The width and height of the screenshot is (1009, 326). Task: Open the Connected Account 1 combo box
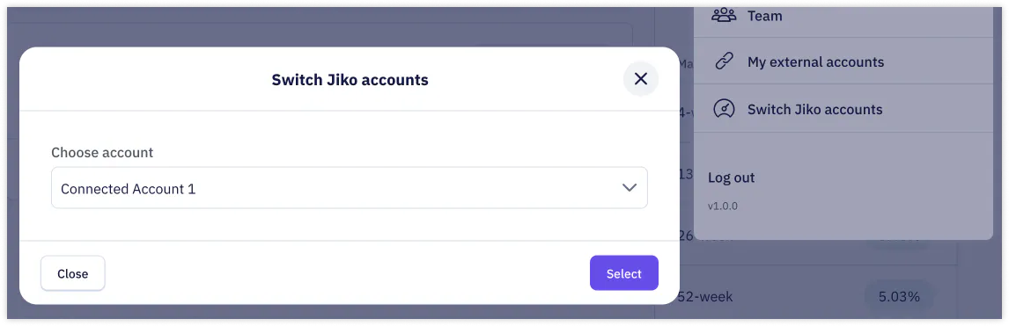pyautogui.click(x=350, y=188)
